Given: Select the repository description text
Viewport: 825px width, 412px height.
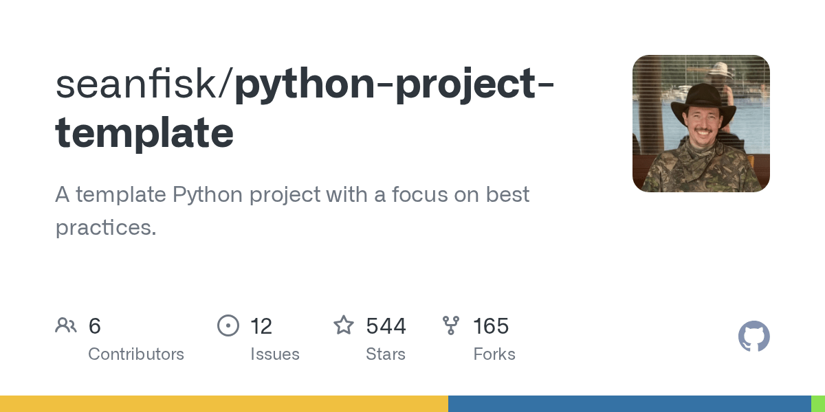Looking at the screenshot, I should tap(291, 211).
